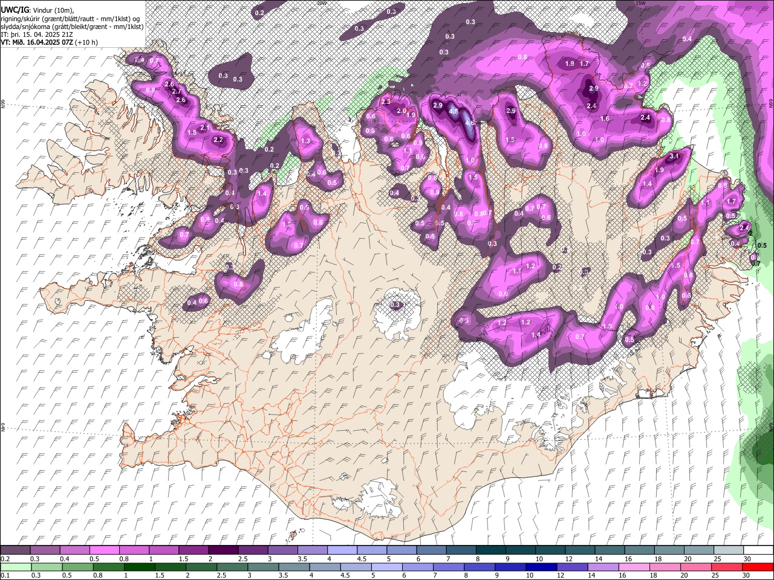
Task: Click the white top-row swatch above the 30 label
Action: [758, 550]
